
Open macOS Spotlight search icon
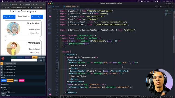155,1
